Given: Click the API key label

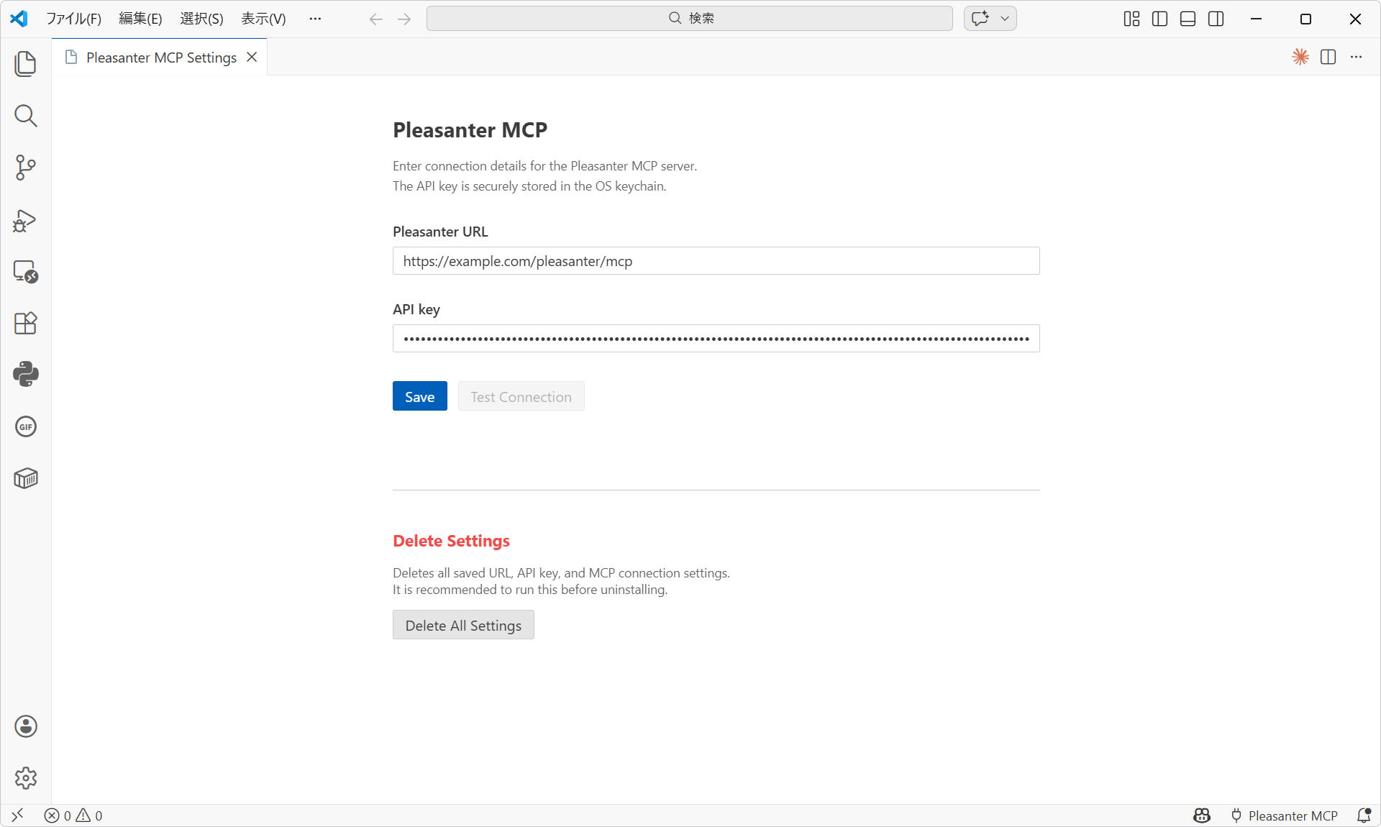Looking at the screenshot, I should click(x=416, y=309).
